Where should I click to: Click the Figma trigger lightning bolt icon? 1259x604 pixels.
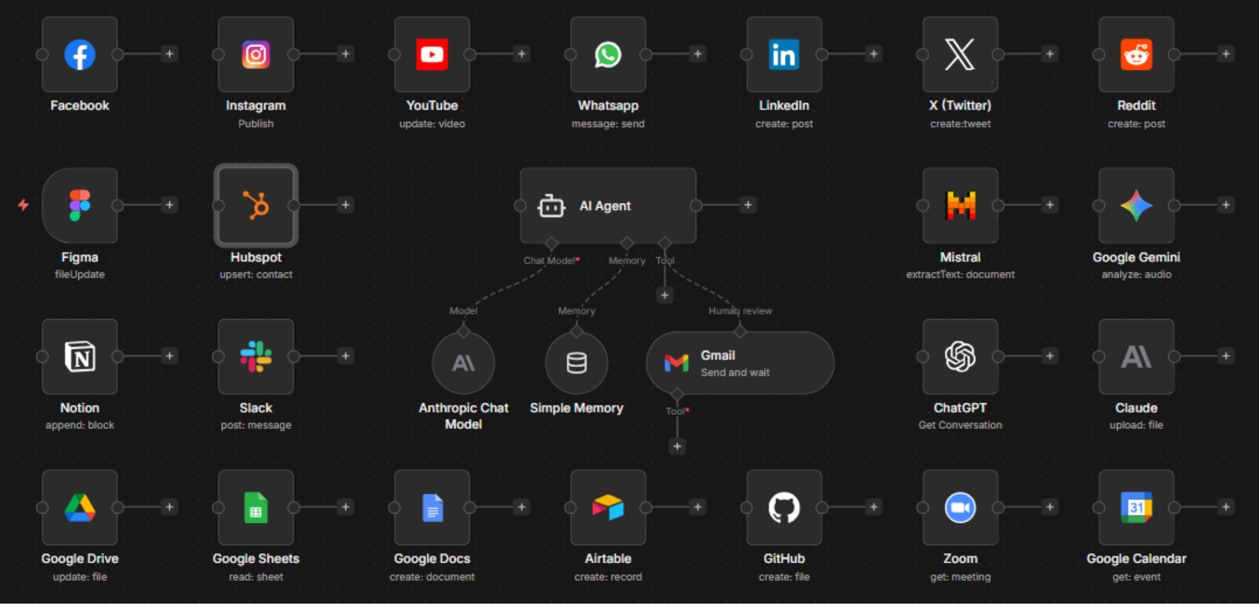23,205
